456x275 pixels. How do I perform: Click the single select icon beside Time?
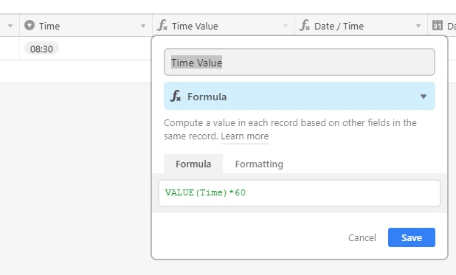[30, 25]
